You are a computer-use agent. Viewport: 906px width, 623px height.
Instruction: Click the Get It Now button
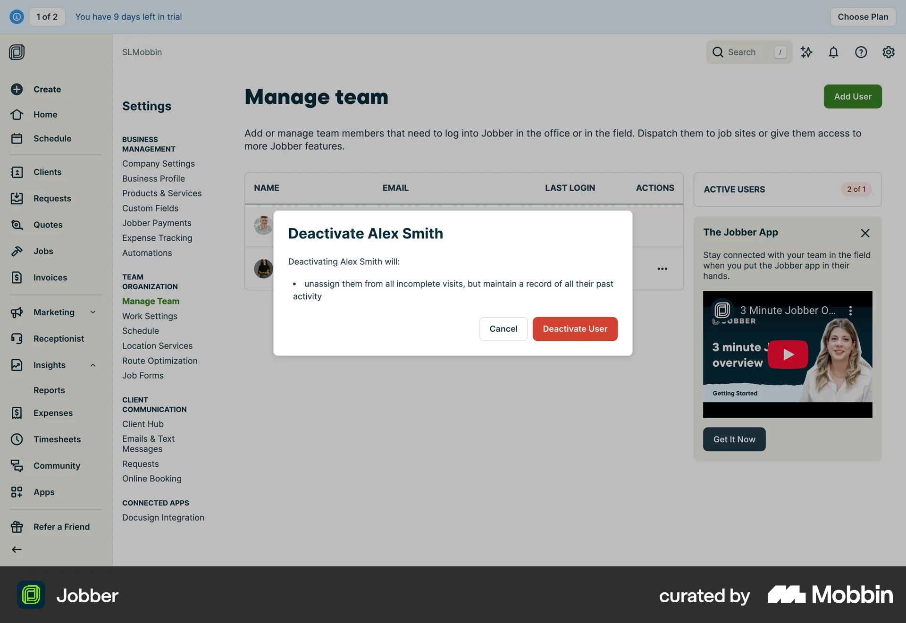(734, 439)
